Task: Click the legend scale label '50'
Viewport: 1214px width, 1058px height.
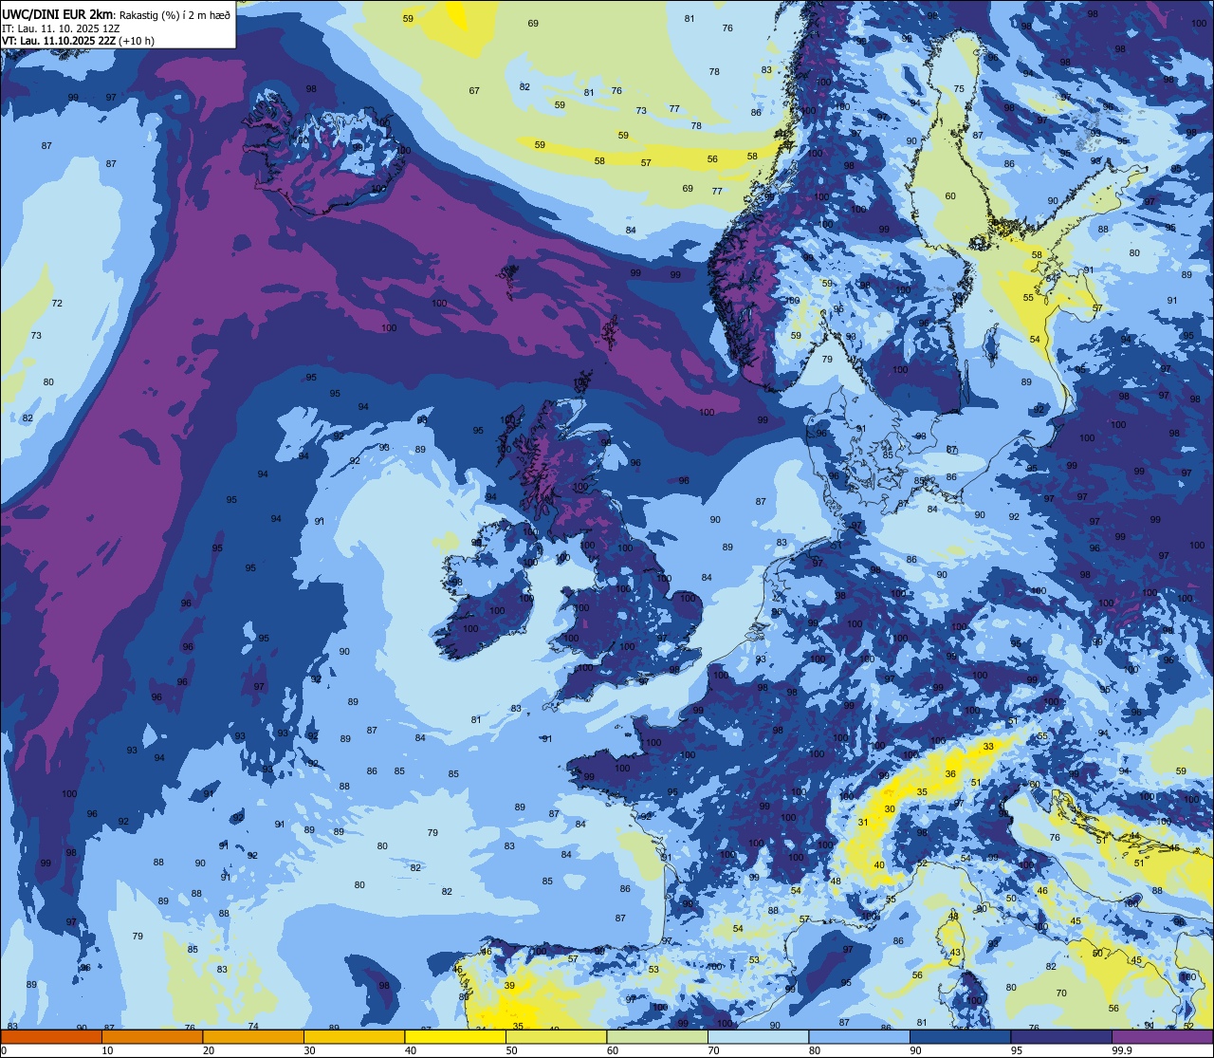Action: 511,1050
